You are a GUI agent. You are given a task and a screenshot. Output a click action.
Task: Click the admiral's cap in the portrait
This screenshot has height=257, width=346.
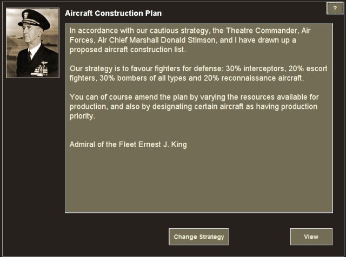pos(34,19)
